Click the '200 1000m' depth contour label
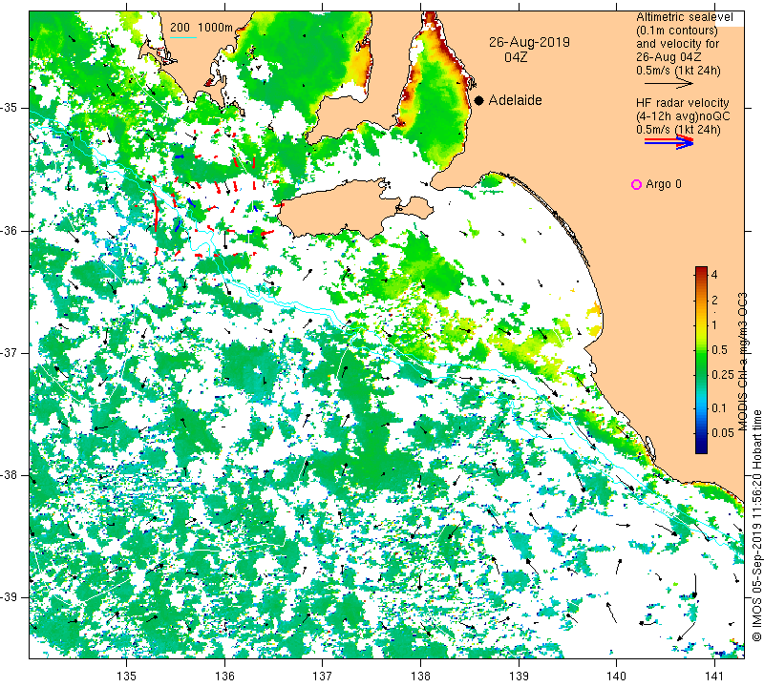764x687 pixels. pyautogui.click(x=202, y=28)
